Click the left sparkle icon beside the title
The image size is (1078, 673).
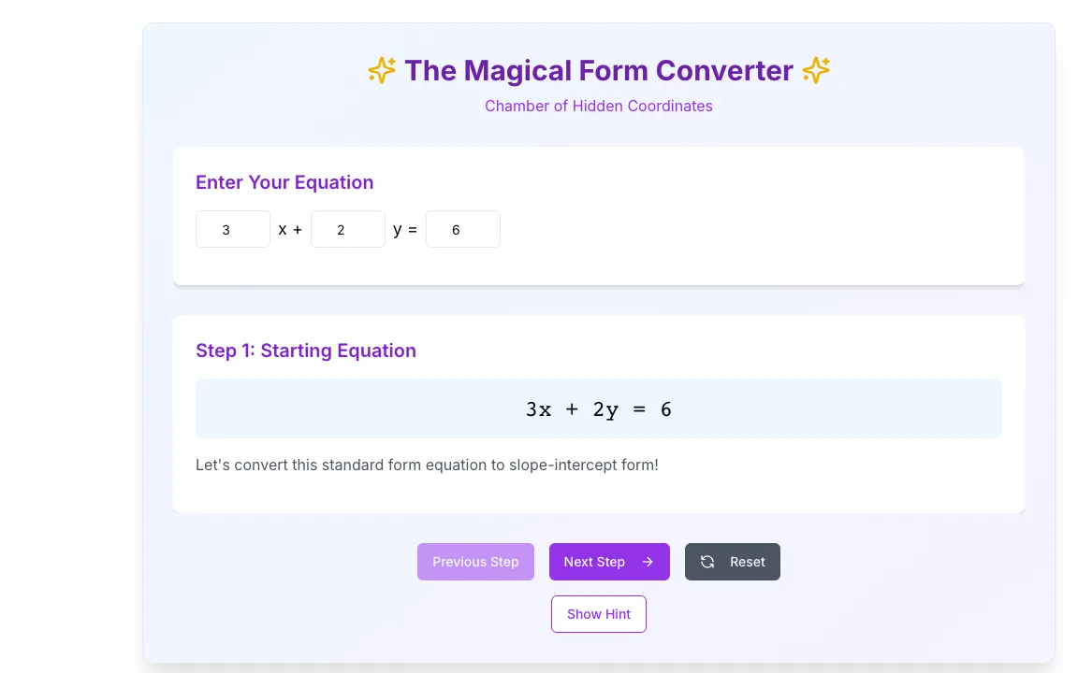382,70
